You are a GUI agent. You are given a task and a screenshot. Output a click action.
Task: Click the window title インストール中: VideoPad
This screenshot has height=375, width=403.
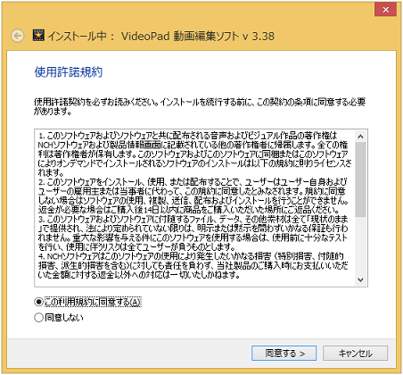click(x=160, y=36)
